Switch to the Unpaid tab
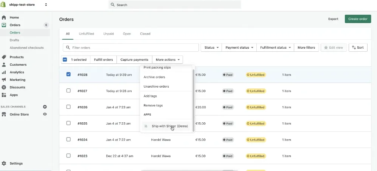Viewport: 377px width, 171px height. click(x=109, y=34)
